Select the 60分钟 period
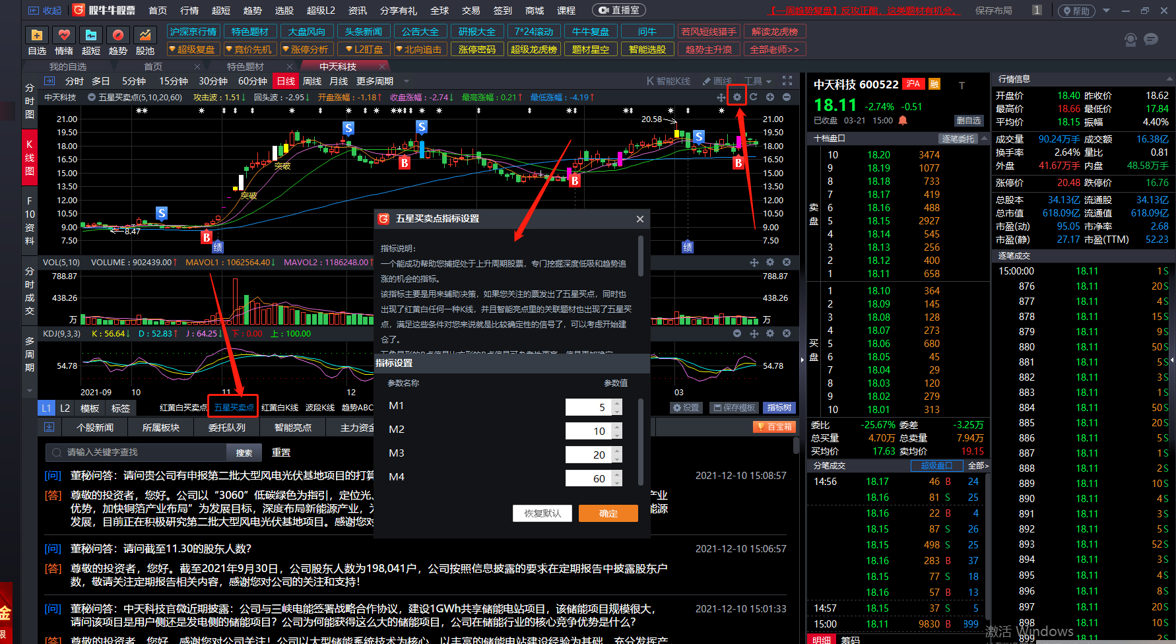Viewport: 1176px width, 644px height. coord(252,80)
